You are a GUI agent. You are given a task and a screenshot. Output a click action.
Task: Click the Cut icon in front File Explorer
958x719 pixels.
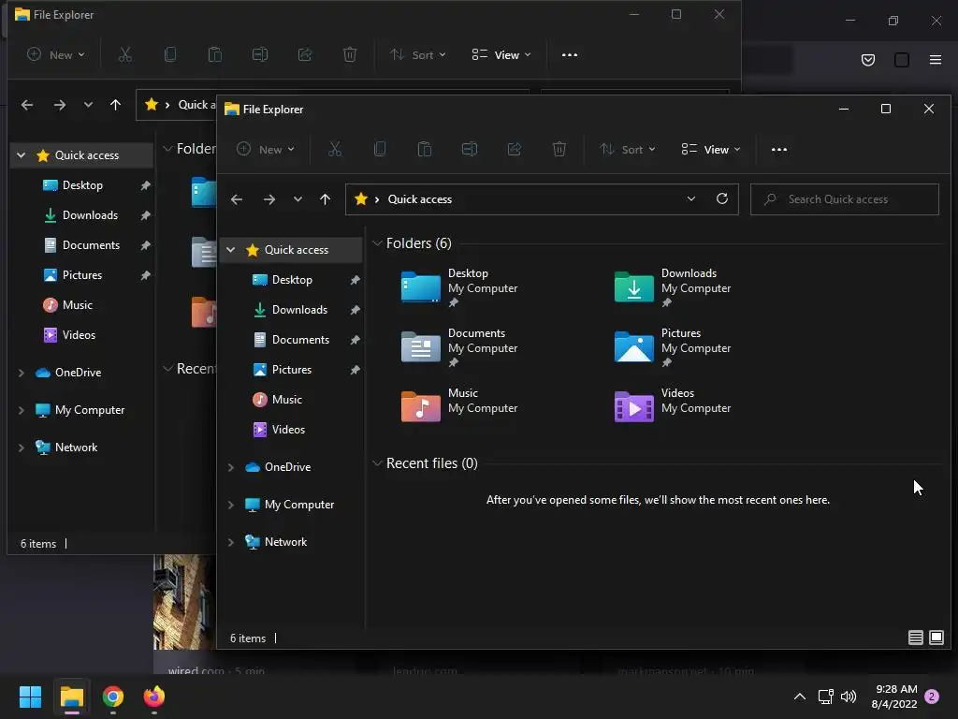pos(335,149)
